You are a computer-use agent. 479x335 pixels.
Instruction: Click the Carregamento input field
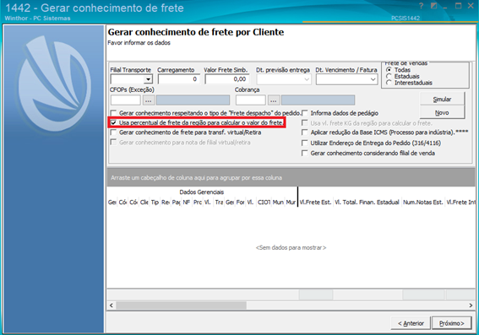click(x=178, y=79)
